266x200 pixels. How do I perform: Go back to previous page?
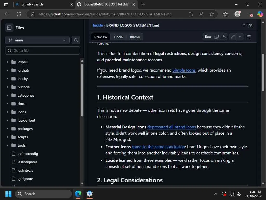pyautogui.click(x=7, y=14)
